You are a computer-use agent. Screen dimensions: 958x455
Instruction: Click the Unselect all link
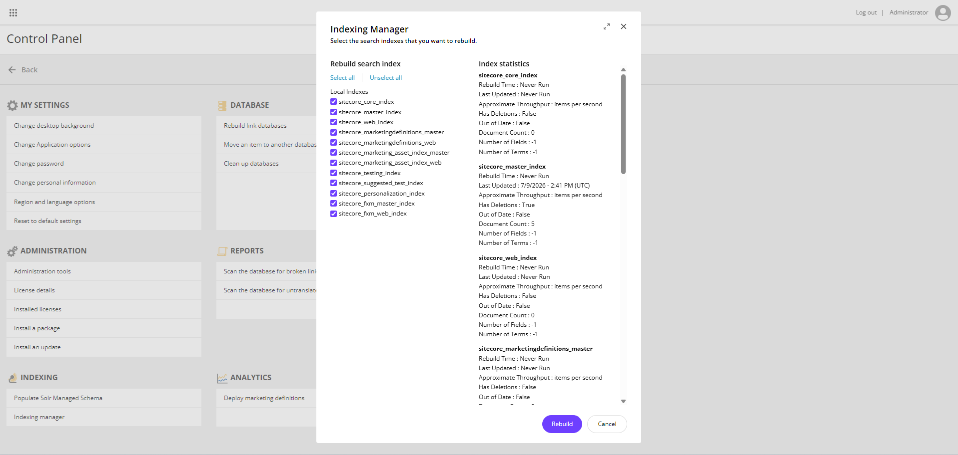click(386, 78)
